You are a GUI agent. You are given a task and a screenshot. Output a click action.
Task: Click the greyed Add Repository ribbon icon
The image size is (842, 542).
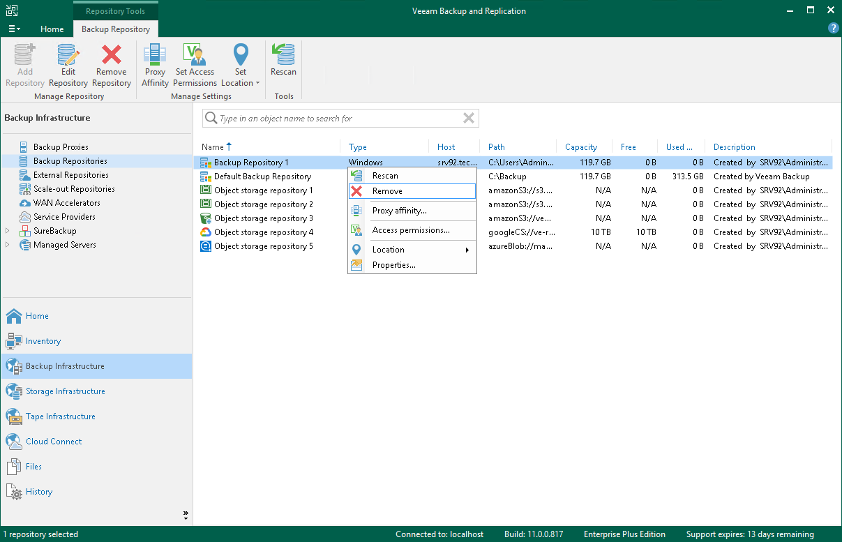[x=24, y=66]
